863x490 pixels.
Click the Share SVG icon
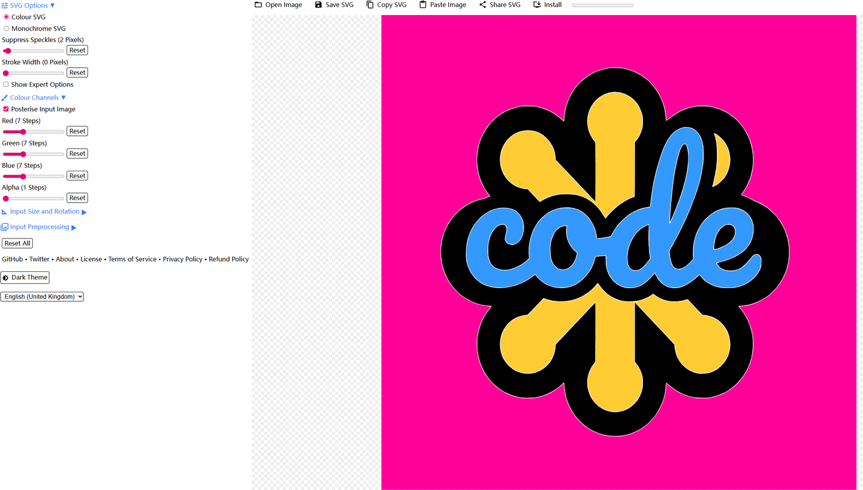click(482, 5)
